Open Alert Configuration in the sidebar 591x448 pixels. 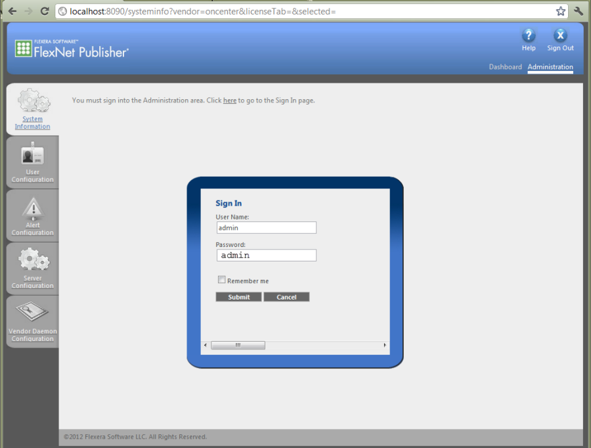coord(32,229)
